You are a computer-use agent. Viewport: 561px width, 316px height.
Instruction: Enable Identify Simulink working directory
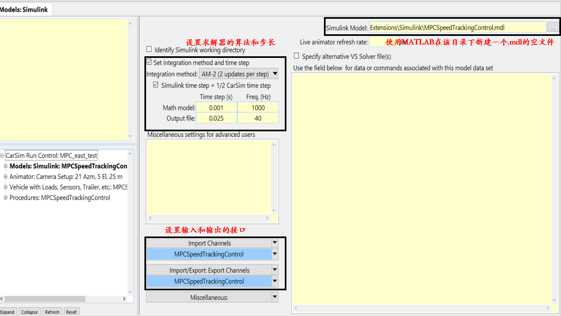click(x=149, y=49)
